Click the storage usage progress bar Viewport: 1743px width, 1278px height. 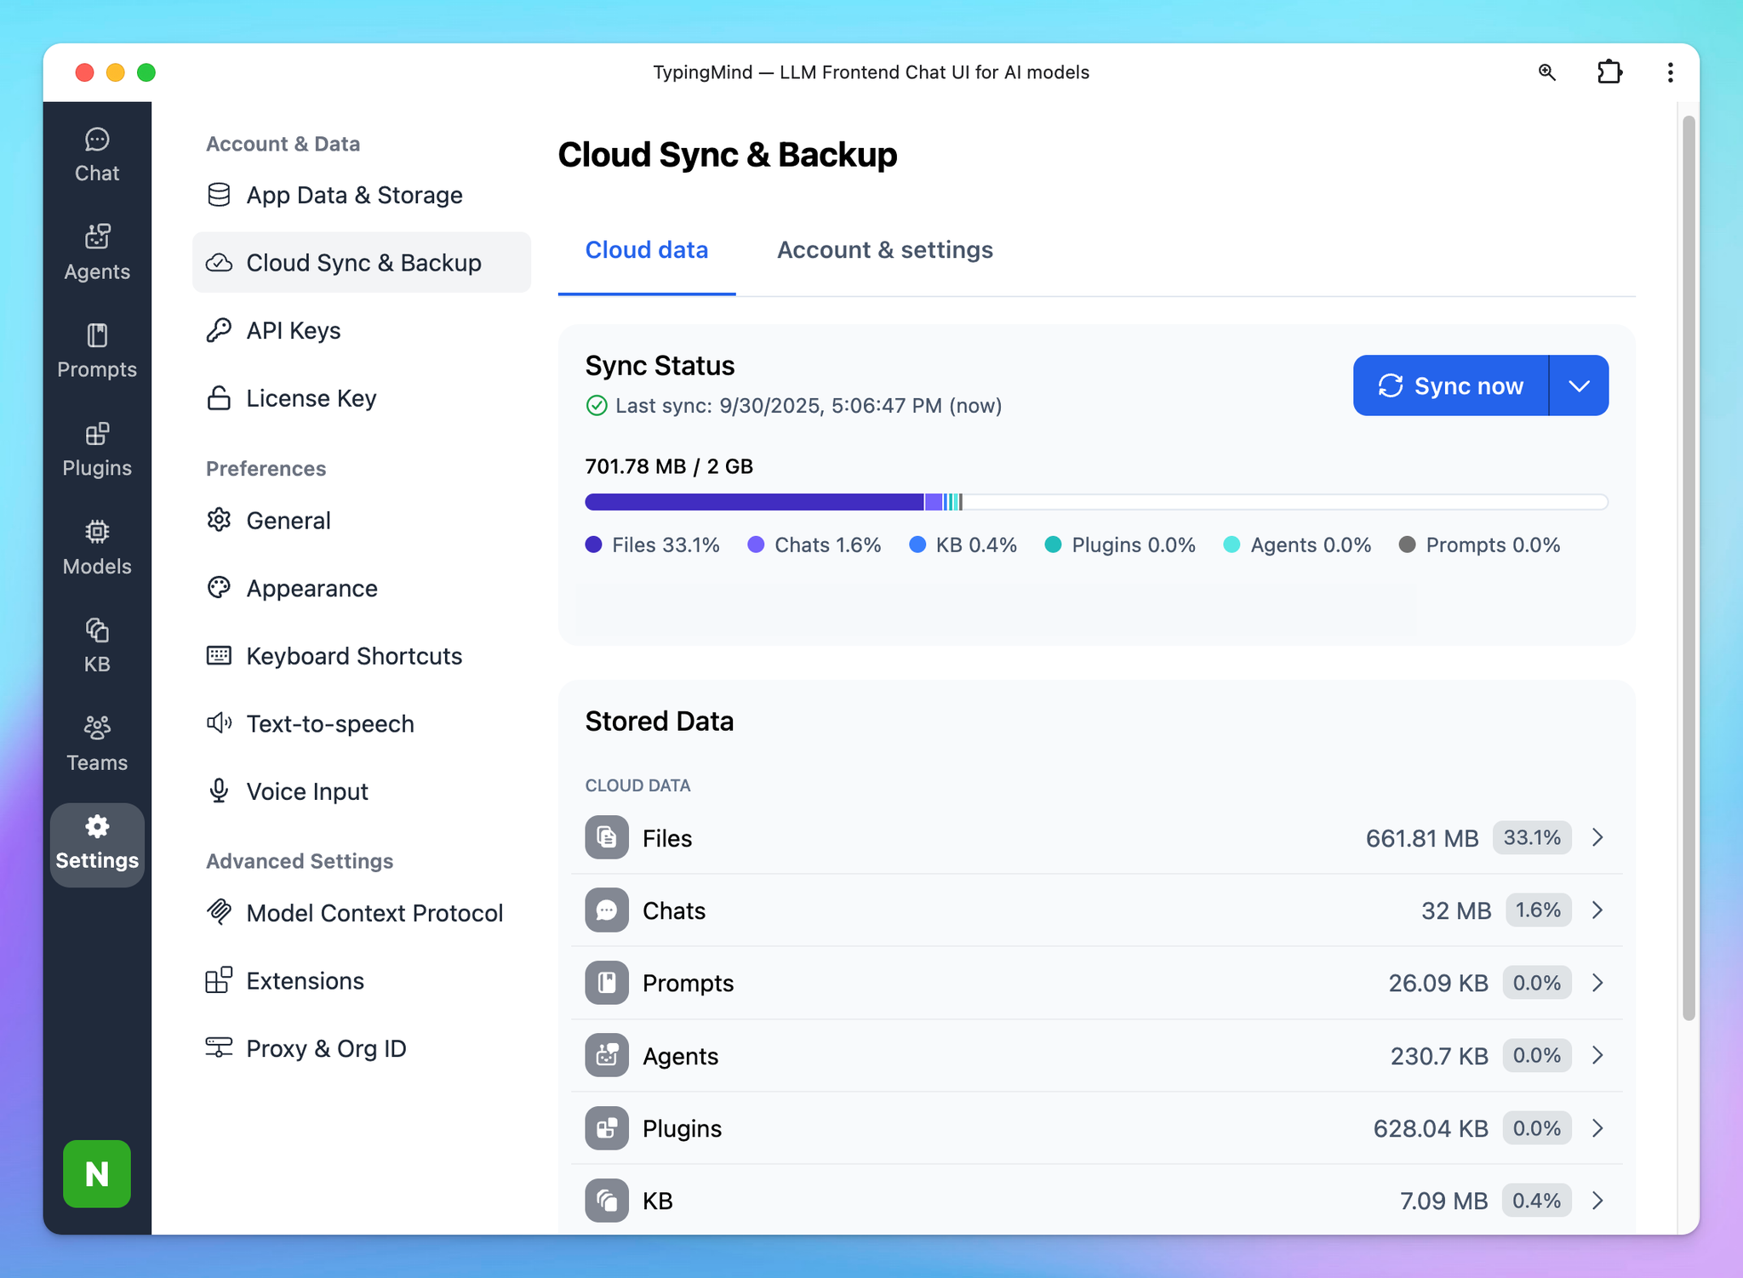point(1095,502)
